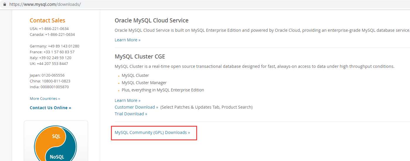Click the MySQL Cluster bullet item

coord(135,75)
